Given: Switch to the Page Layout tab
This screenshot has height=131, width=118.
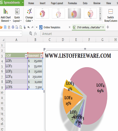Looking at the screenshot, I should pyautogui.click(x=57, y=3).
